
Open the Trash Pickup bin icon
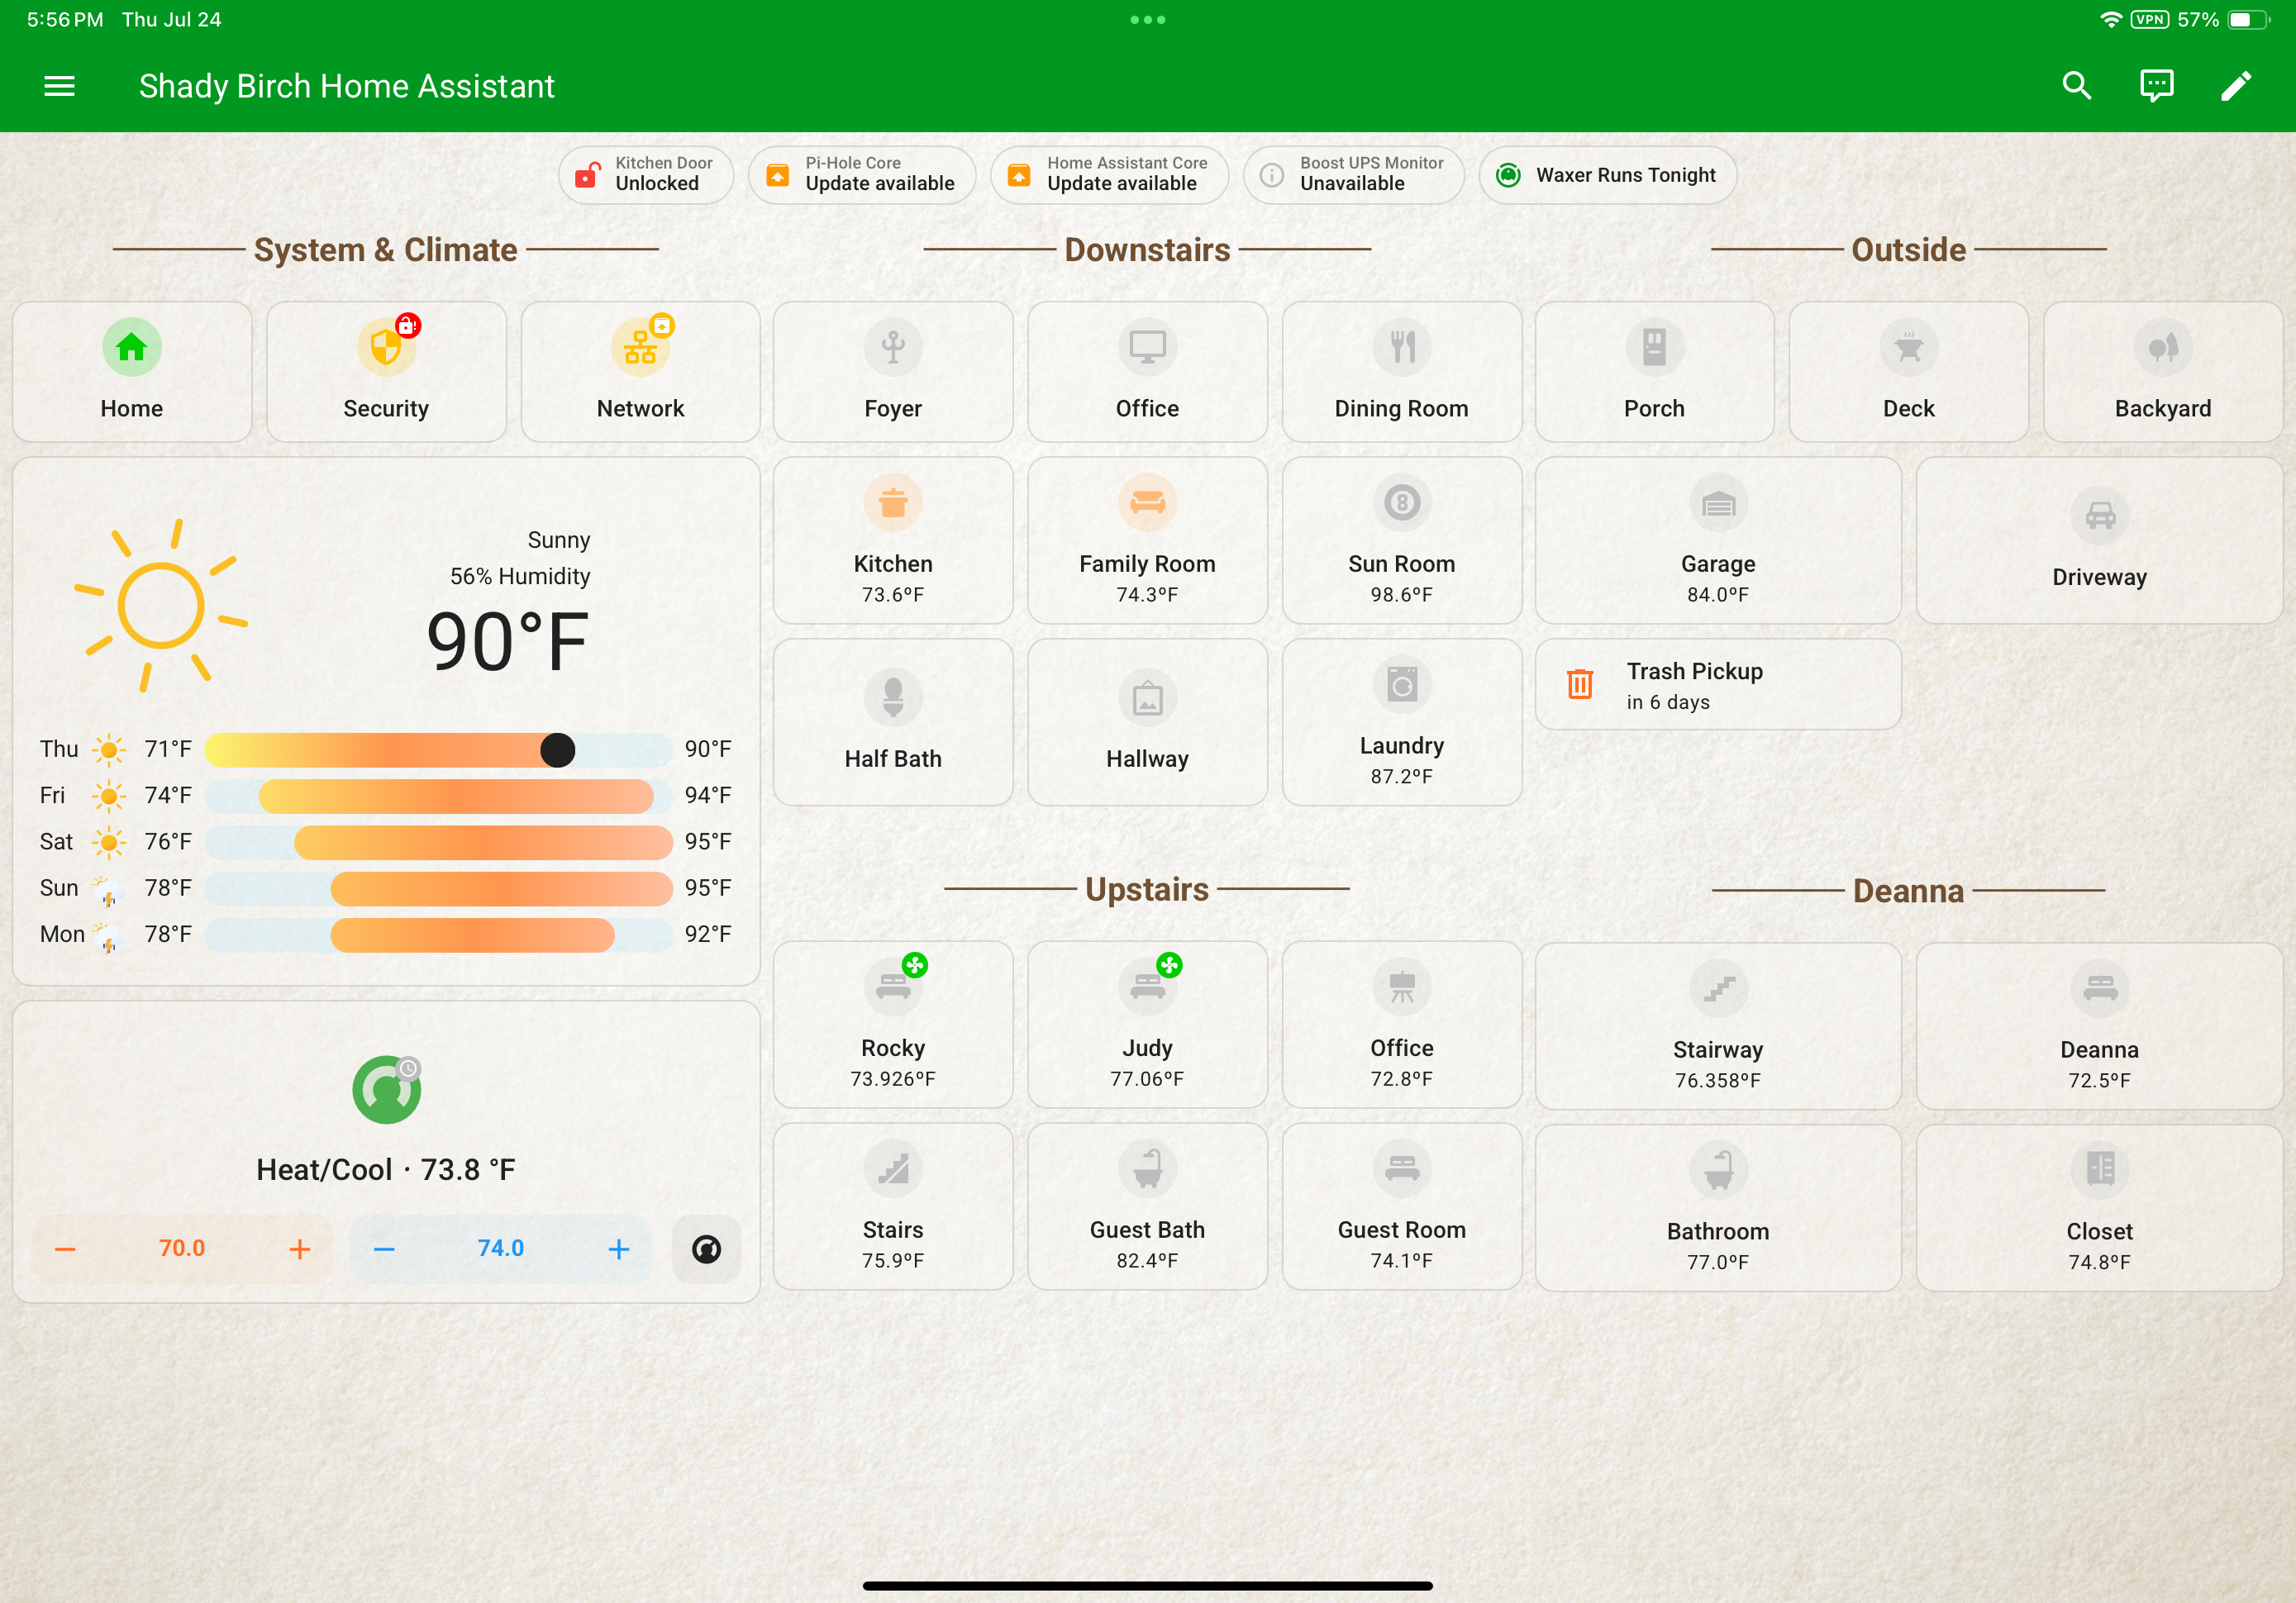(x=1580, y=684)
